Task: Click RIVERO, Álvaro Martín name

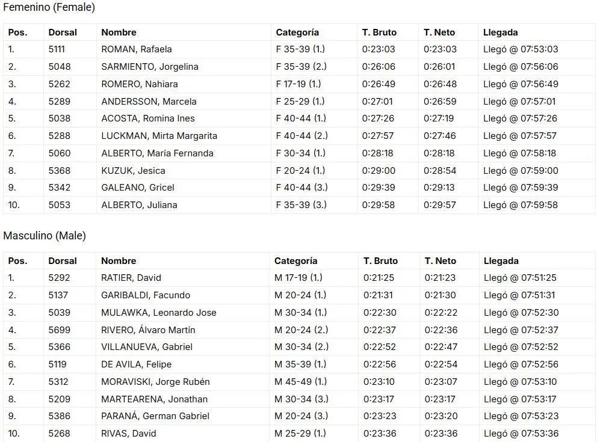Action: [148, 330]
